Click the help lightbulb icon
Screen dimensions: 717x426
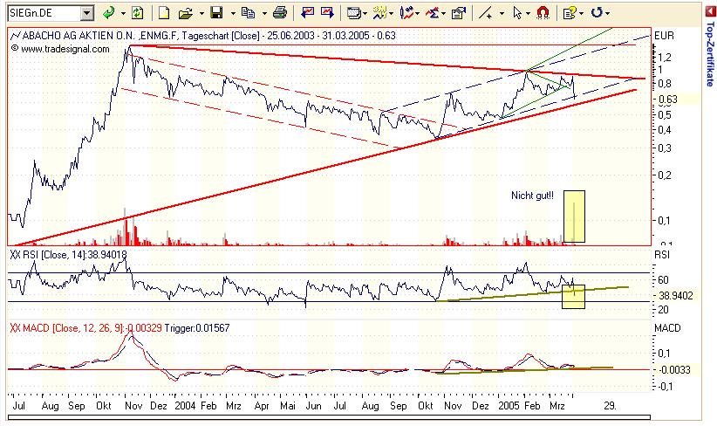click(570, 13)
